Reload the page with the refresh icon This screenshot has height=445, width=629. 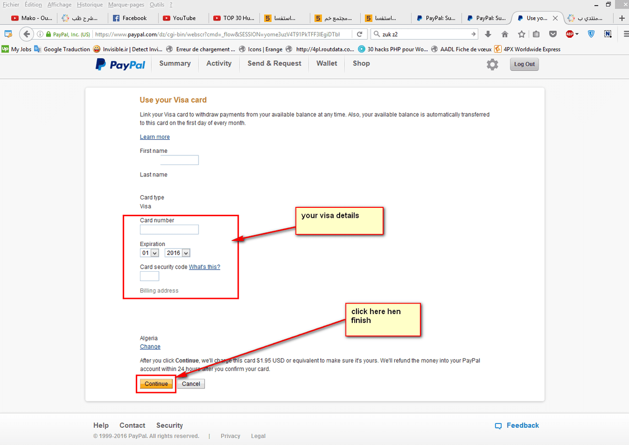point(359,34)
